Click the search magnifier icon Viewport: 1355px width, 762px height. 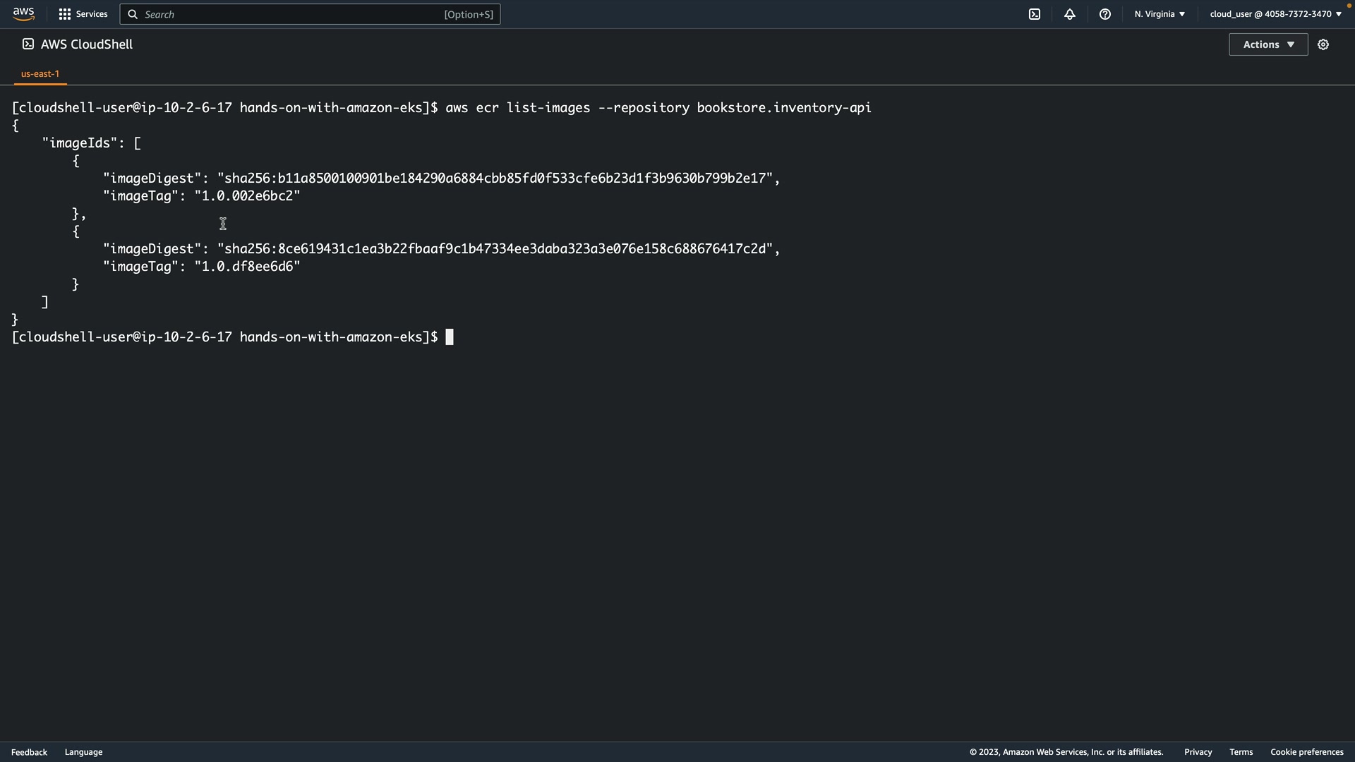(133, 14)
